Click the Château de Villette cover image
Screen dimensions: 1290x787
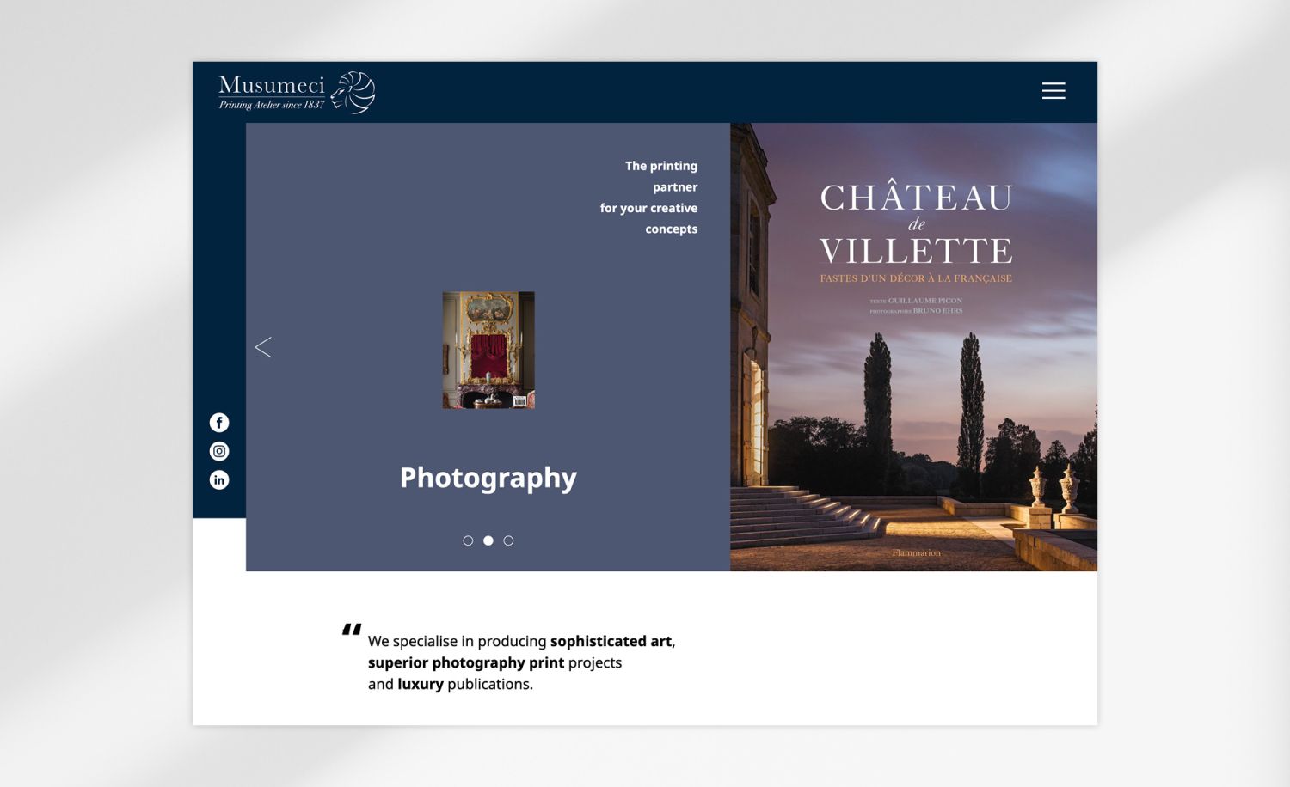pos(913,347)
